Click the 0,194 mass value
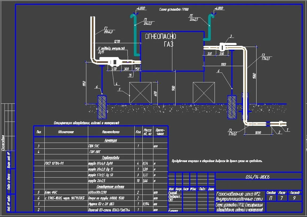Image resolution: width=307 pixels, height=217 pixels. pyautogui.click(x=146, y=204)
